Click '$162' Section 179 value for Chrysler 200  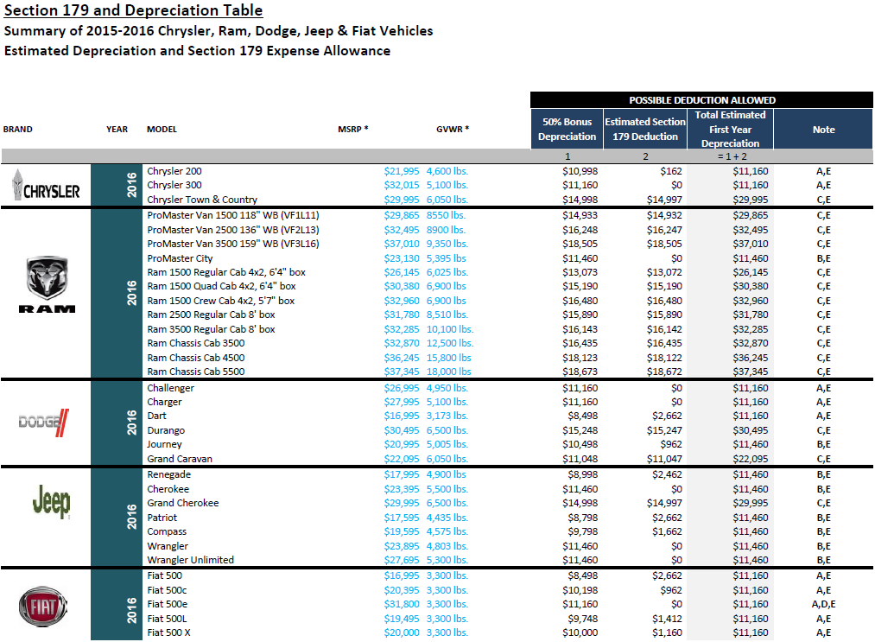671,171
